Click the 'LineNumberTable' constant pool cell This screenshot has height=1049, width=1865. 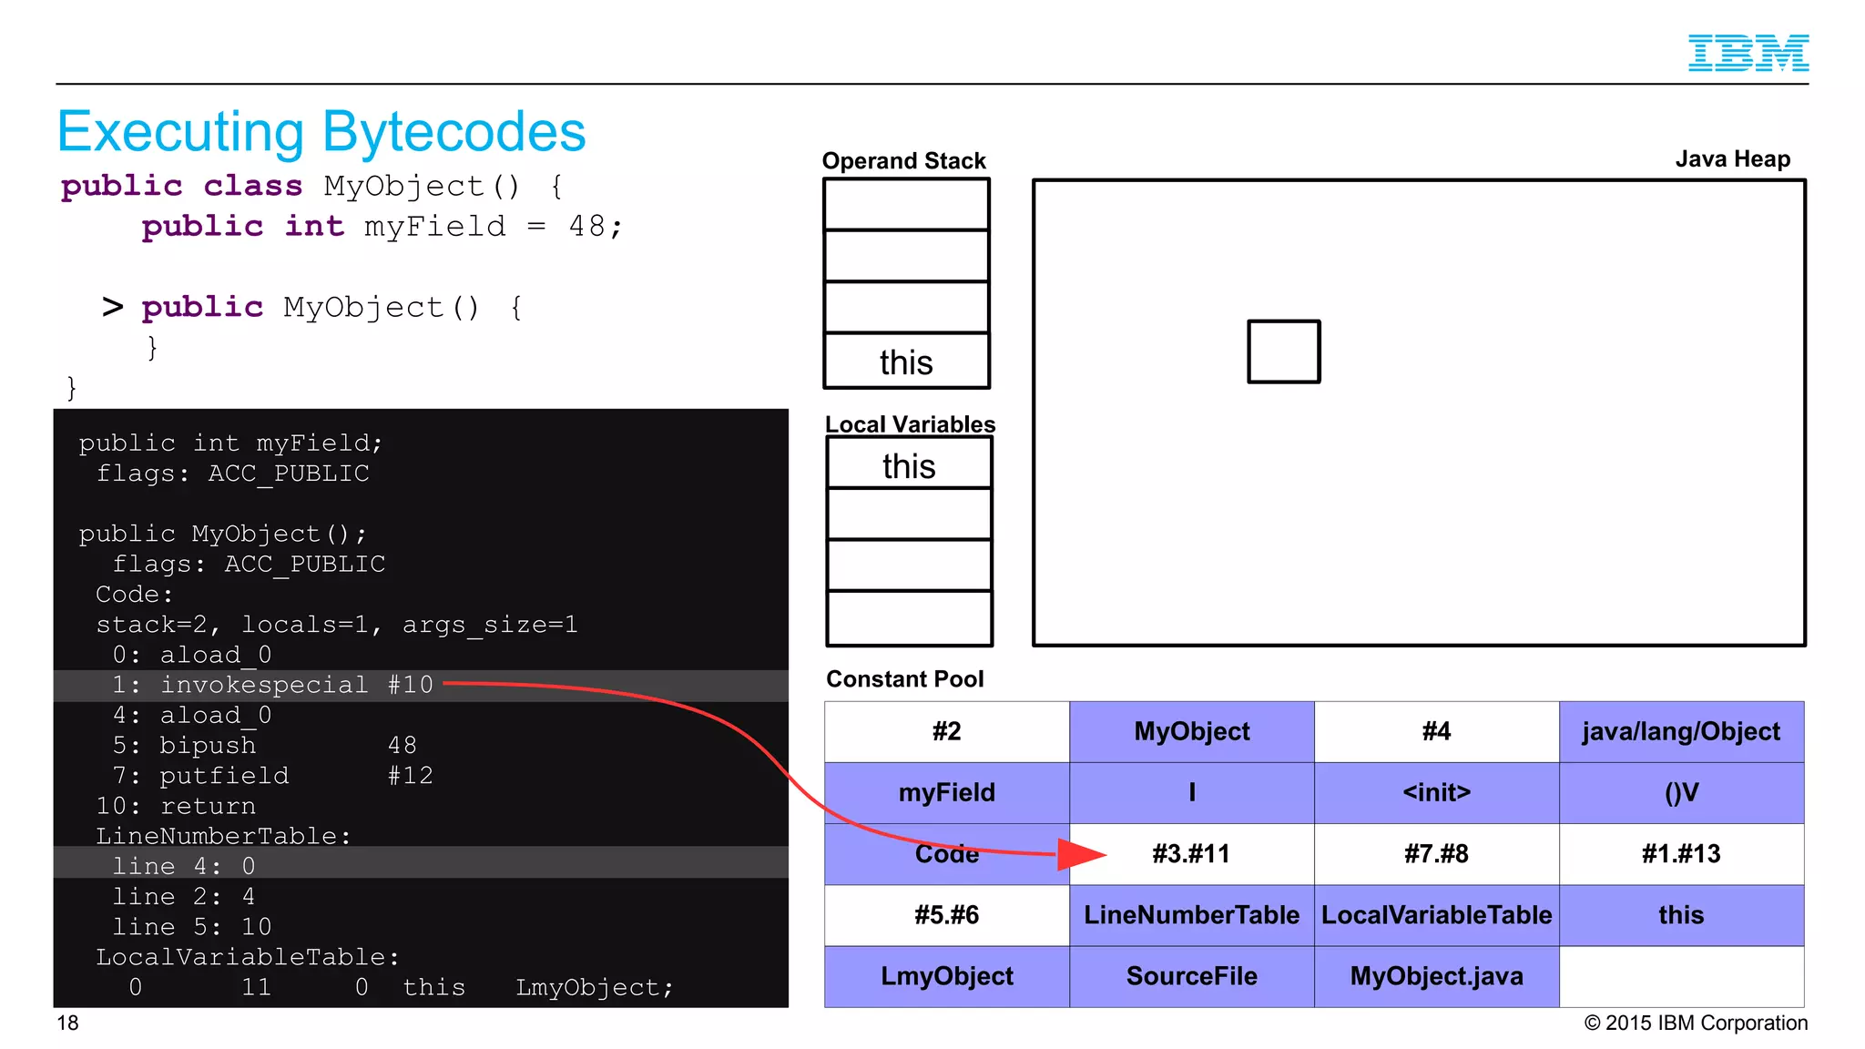pos(1191,914)
